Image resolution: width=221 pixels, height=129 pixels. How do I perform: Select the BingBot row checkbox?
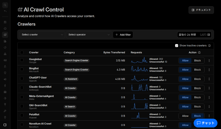(x=22, y=70)
